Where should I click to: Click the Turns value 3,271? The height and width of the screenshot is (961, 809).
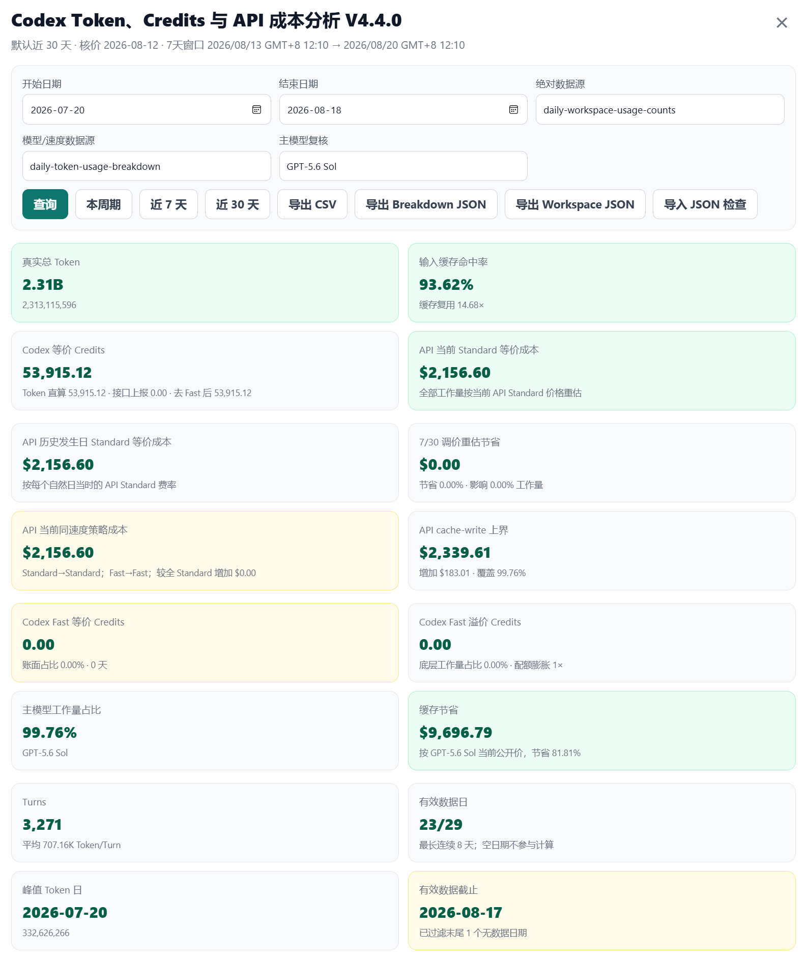pyautogui.click(x=42, y=825)
